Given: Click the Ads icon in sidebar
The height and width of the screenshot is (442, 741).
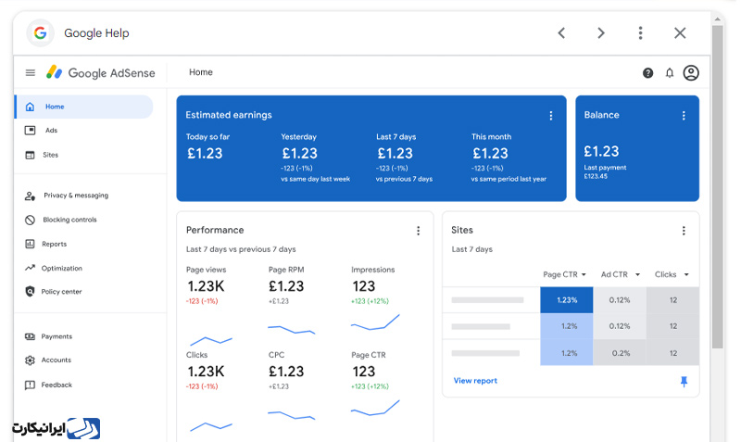Looking at the screenshot, I should pyautogui.click(x=30, y=130).
